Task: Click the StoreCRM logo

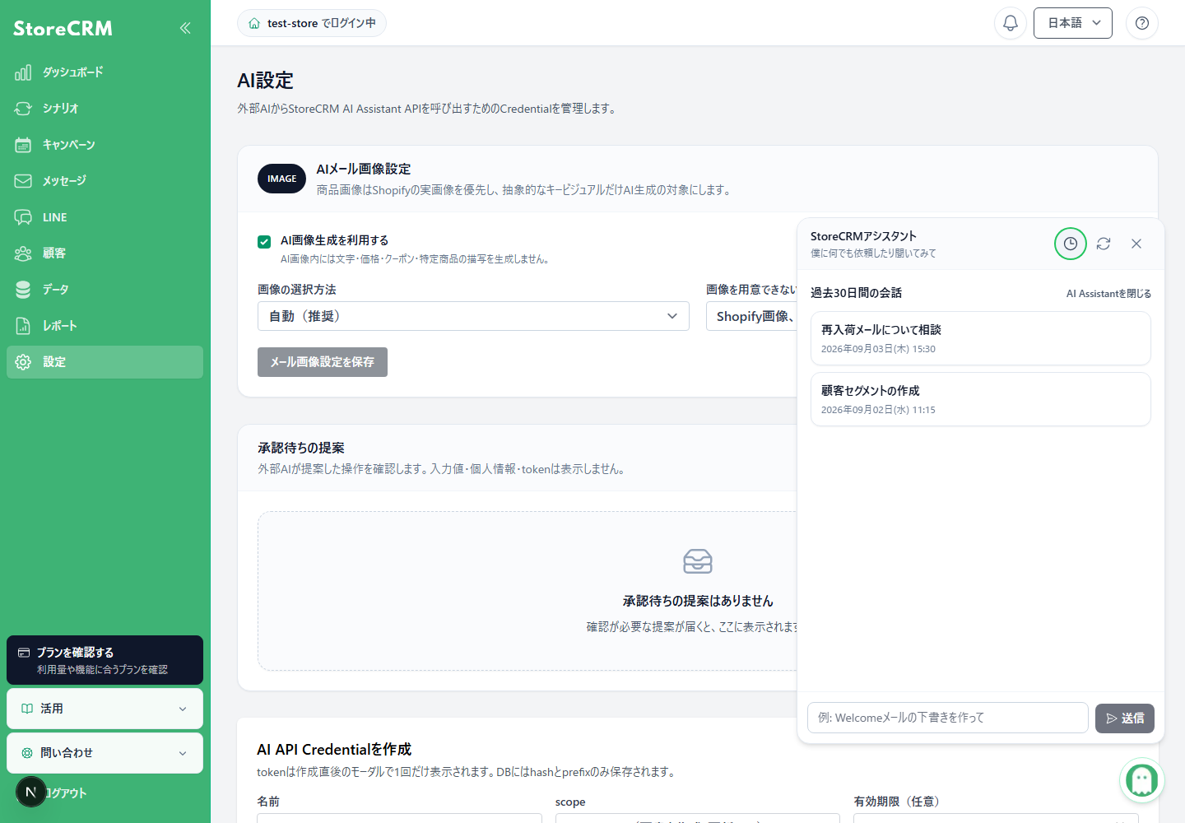Action: pos(63,28)
